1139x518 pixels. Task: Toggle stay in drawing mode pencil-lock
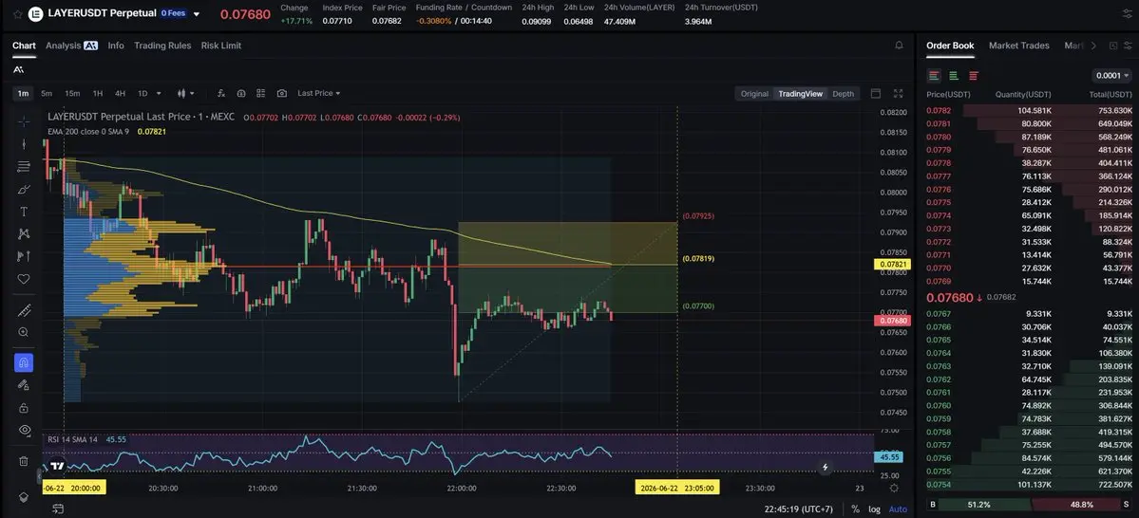coord(24,385)
